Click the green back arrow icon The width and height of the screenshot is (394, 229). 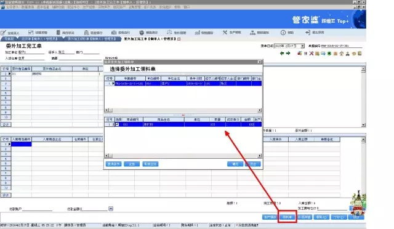click(x=282, y=54)
